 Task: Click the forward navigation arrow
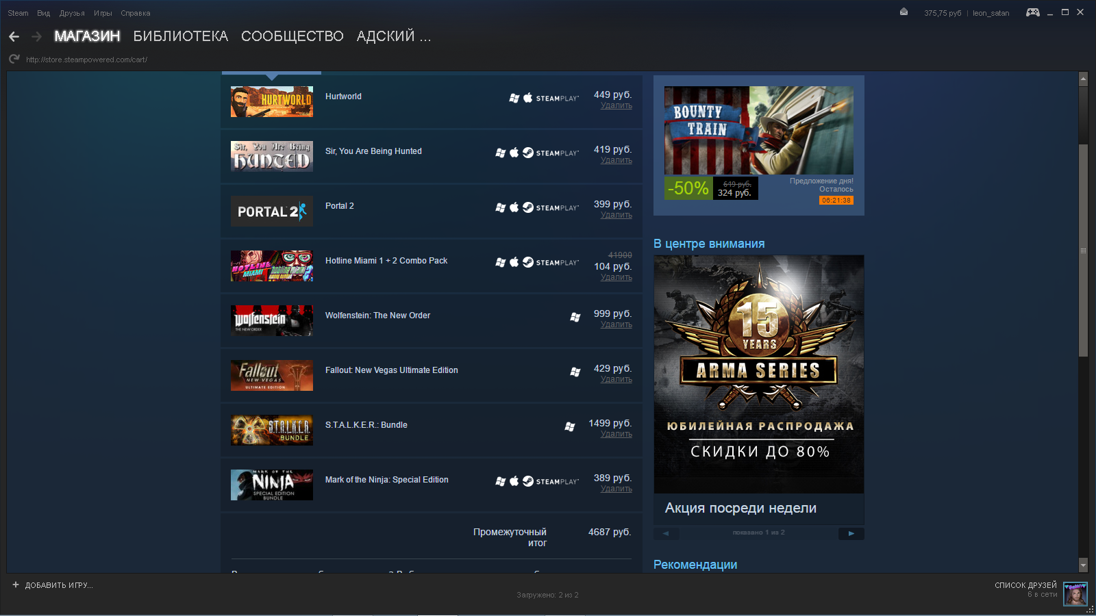37,36
